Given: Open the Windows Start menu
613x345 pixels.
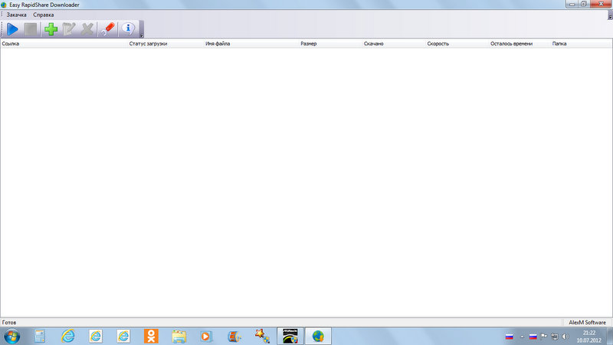Looking at the screenshot, I should [x=11, y=337].
